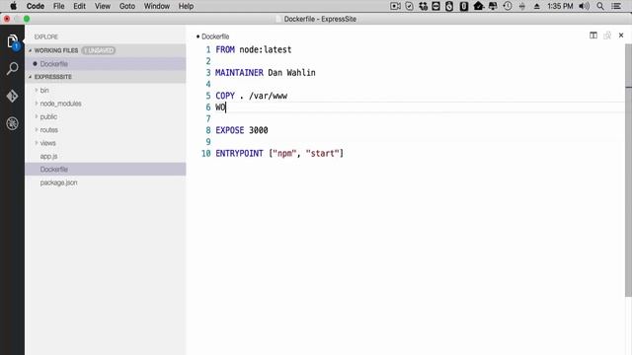Click the house-shaped menu bar icon
The width and height of the screenshot is (632, 355).
click(x=478, y=6)
